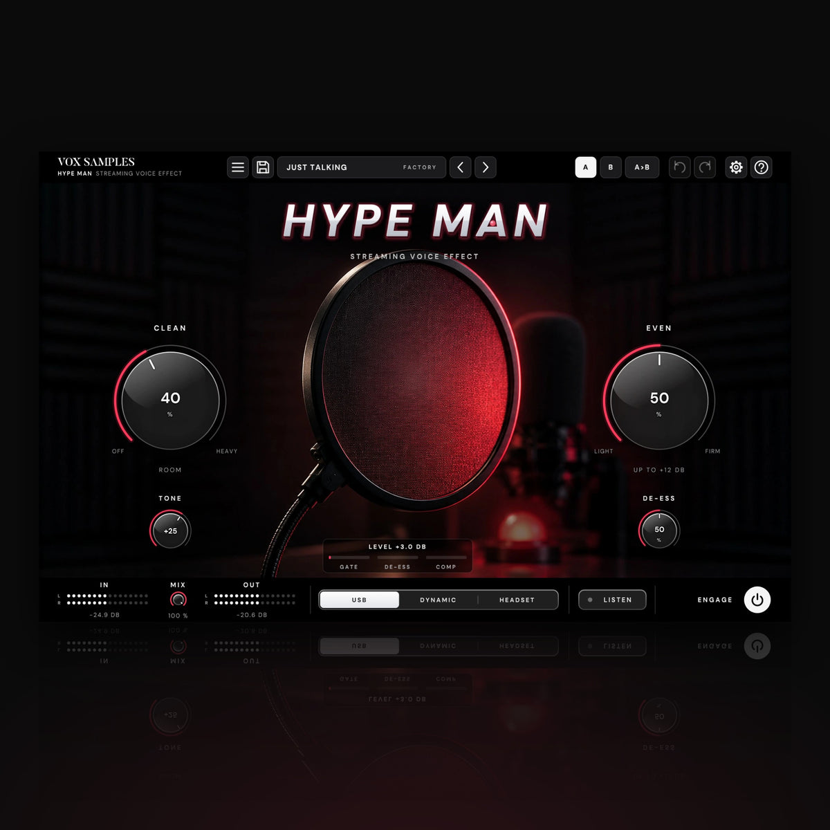Click the LEVEL +3.0 DB readout
Viewport: 830px width, 830px height.
tap(397, 547)
